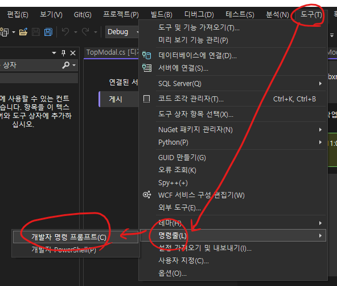Expand the 명령줄(L) submenu arrow

[x=320, y=235]
